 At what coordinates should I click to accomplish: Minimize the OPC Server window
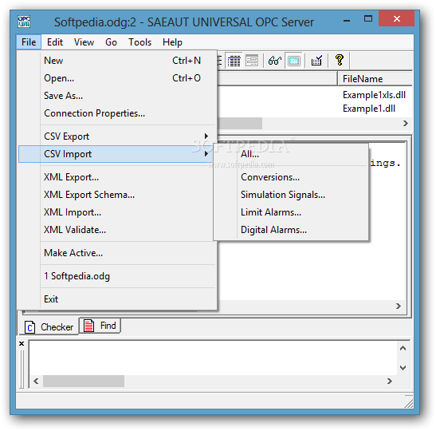[x=347, y=19]
